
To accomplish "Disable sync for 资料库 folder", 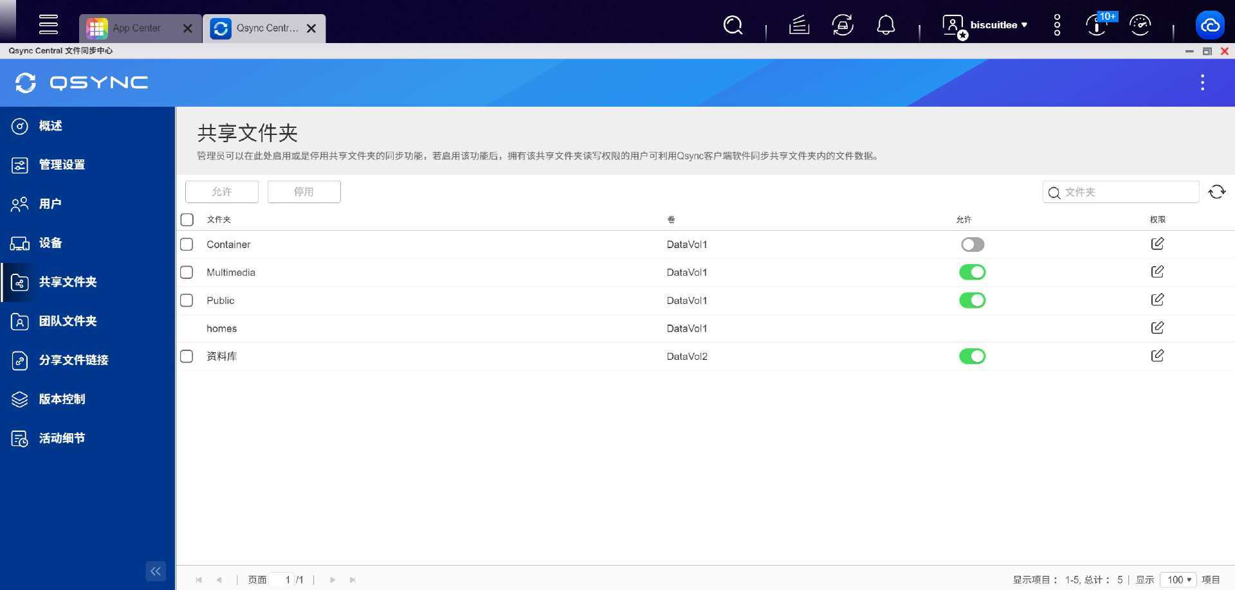I will [x=973, y=356].
